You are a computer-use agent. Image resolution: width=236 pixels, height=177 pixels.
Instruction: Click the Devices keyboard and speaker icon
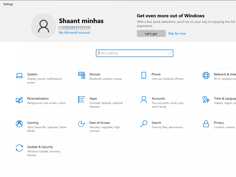click(x=81, y=75)
